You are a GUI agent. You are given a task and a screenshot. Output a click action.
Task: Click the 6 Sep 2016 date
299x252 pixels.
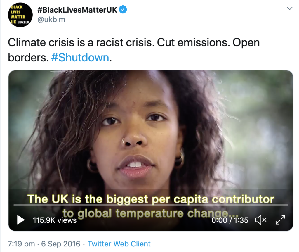point(61,244)
